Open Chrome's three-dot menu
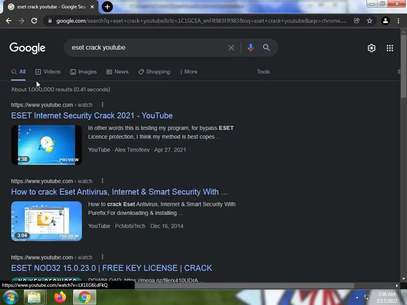This screenshot has width=407, height=305. 398,21
